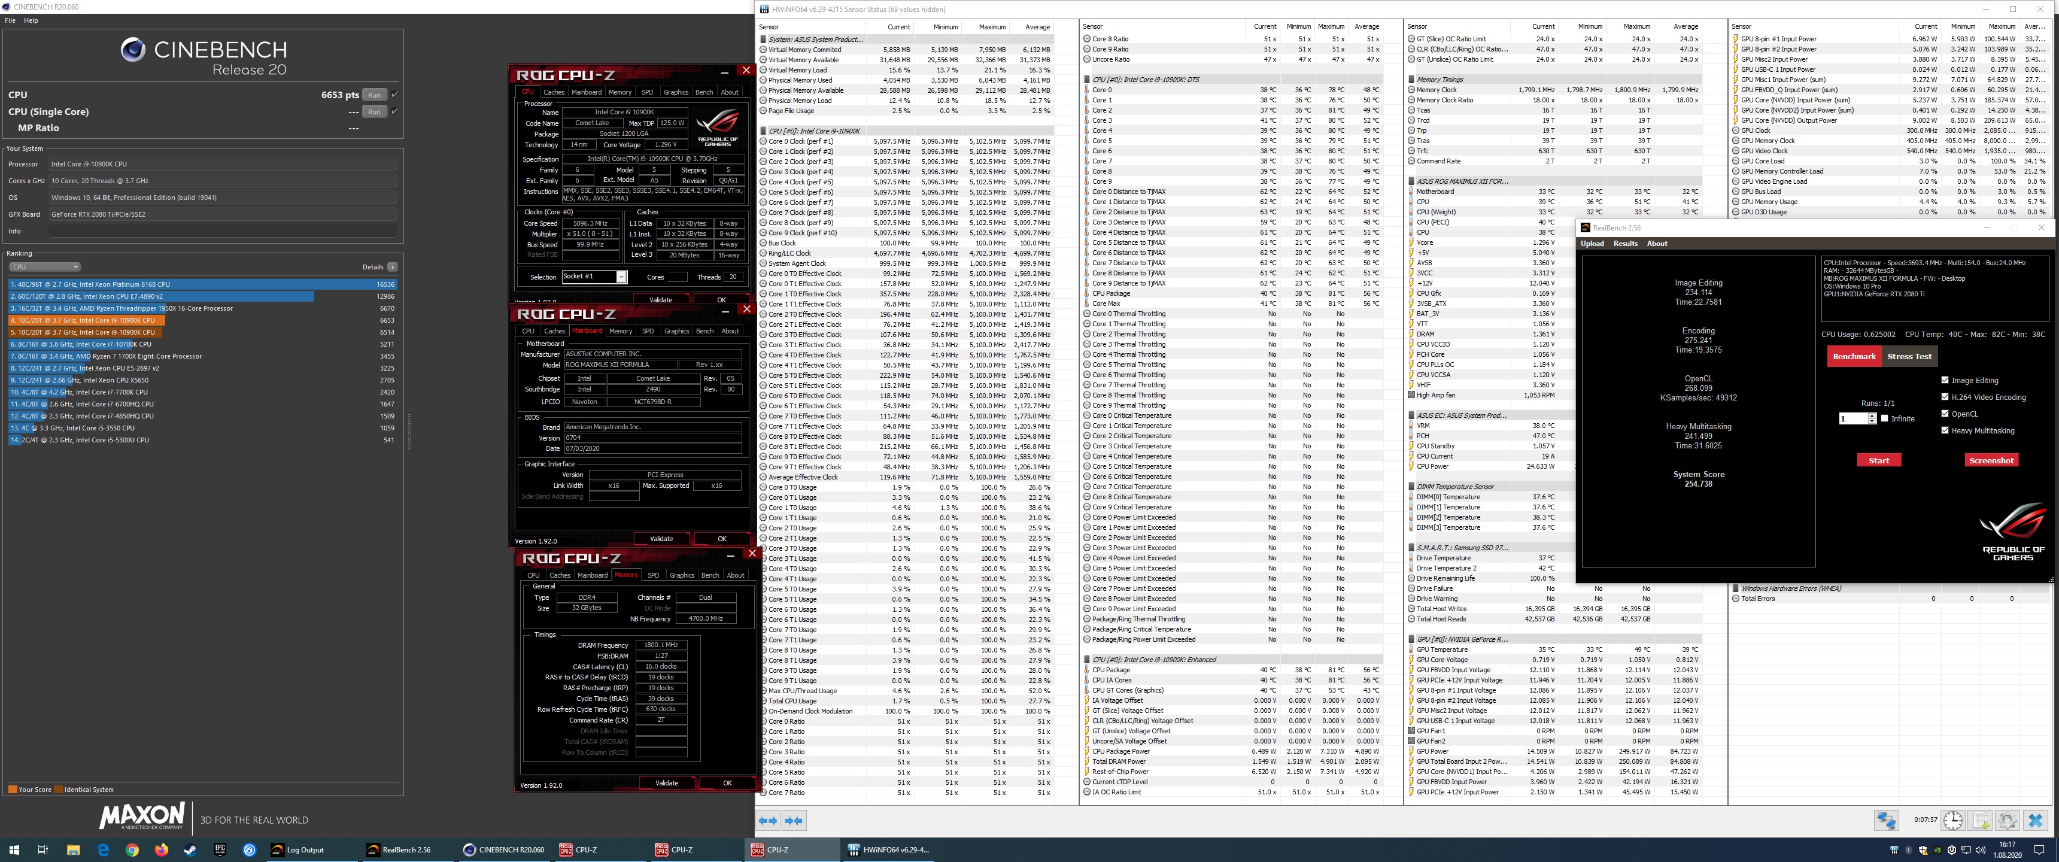Open Steam from the taskbar

pos(191,850)
